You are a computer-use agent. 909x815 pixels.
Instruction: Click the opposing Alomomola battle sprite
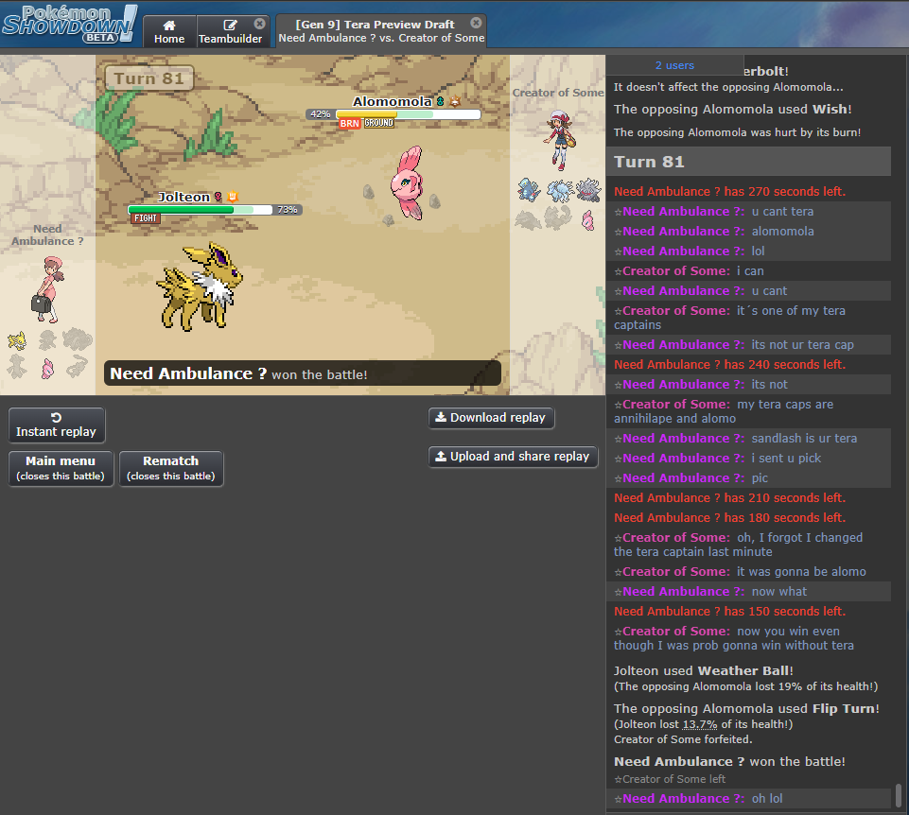[x=408, y=182]
